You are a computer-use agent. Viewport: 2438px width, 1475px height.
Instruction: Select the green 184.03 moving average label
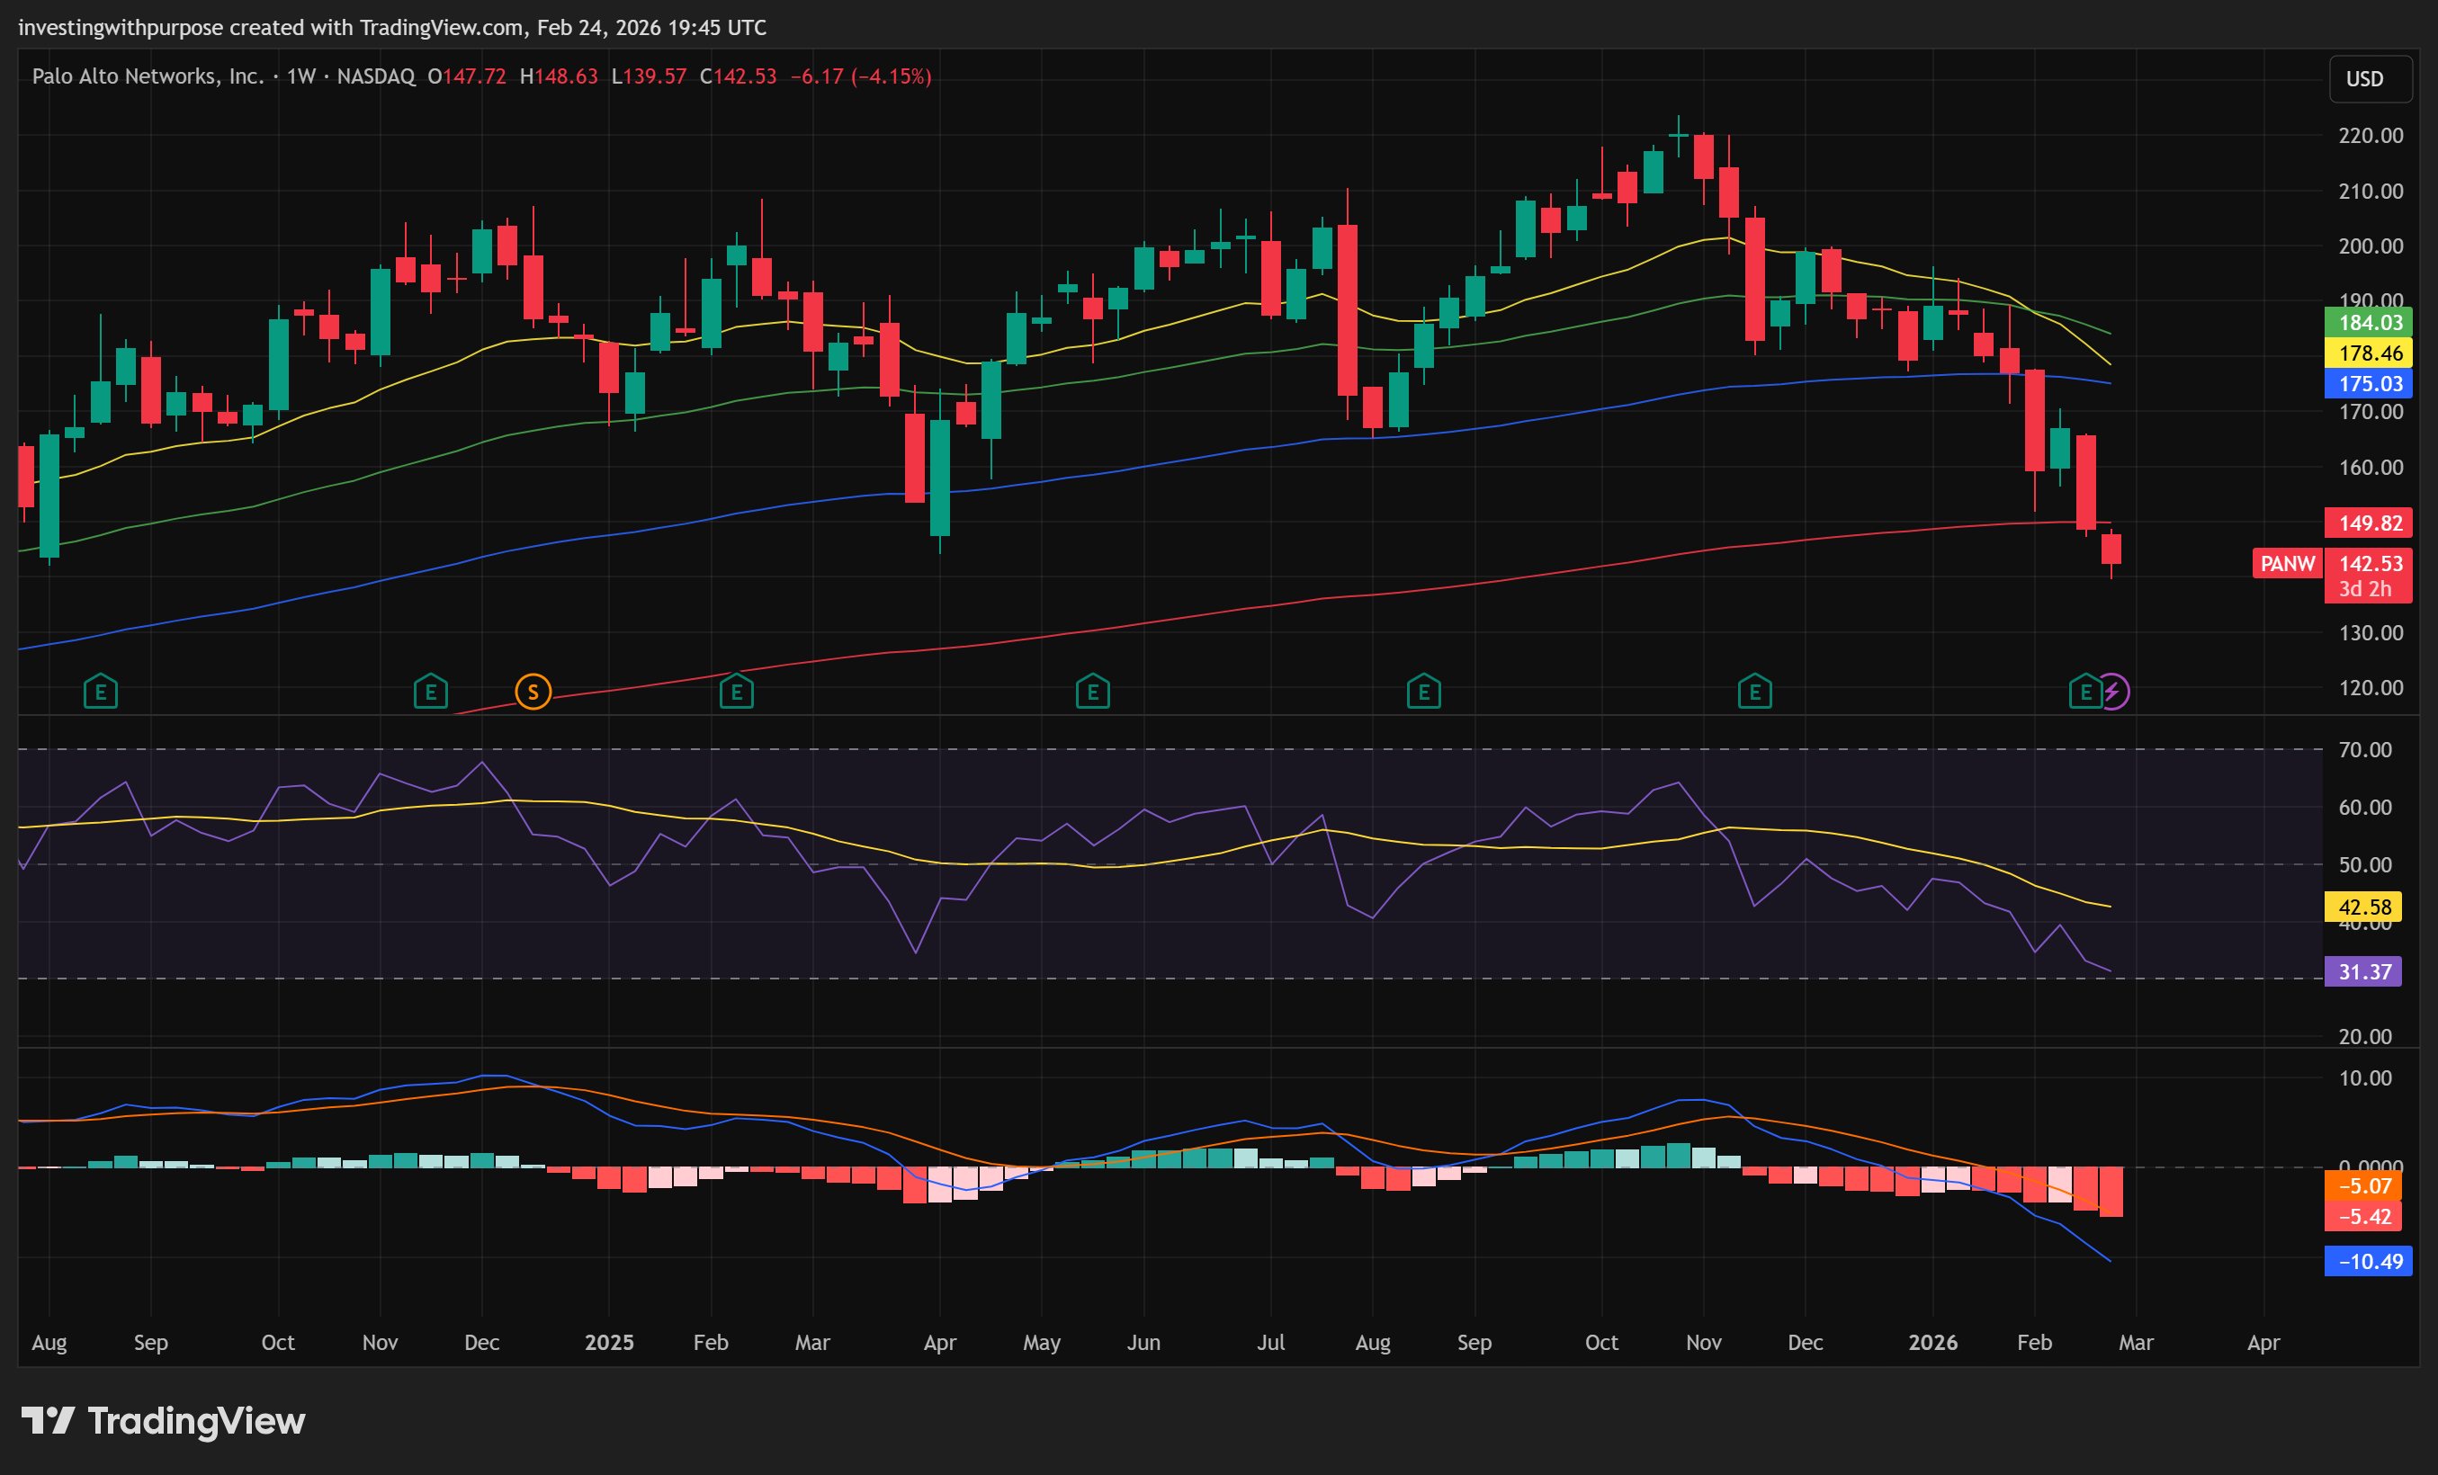click(x=2368, y=323)
